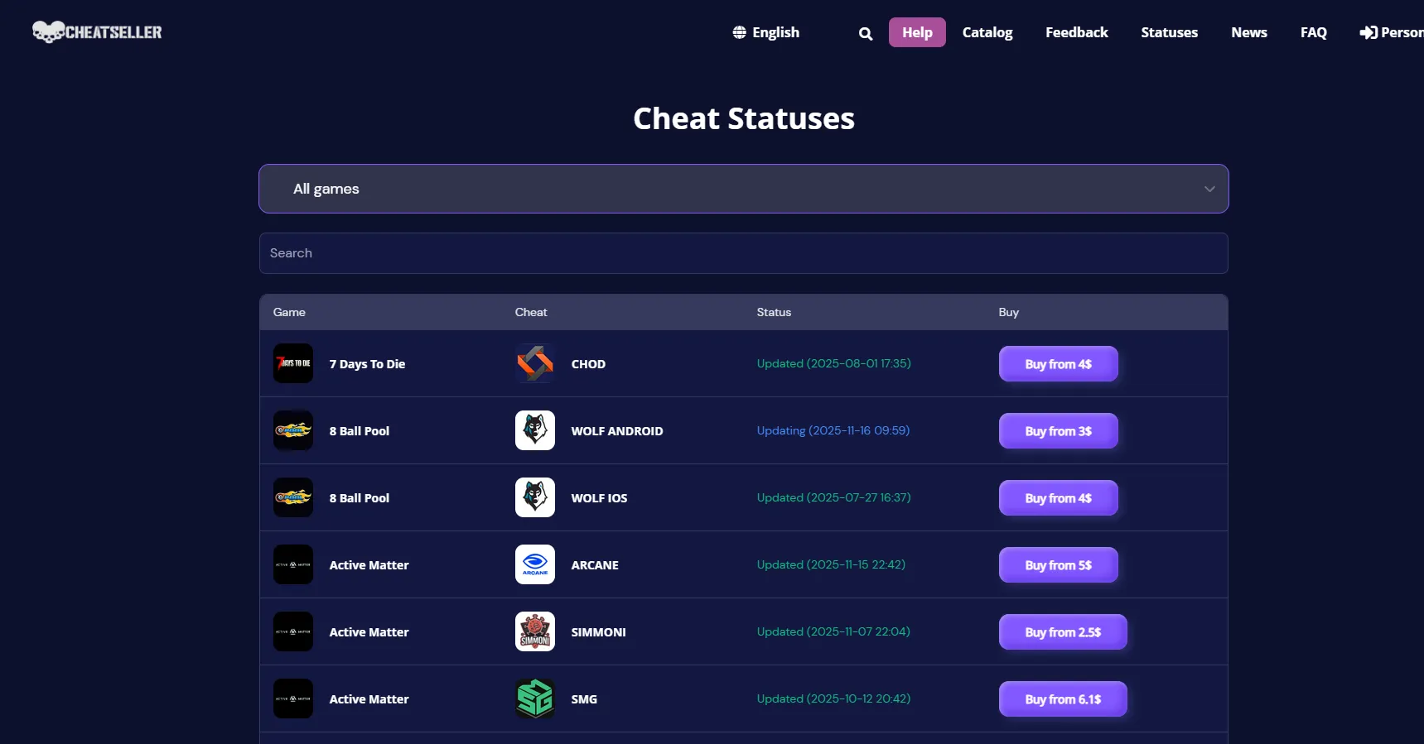Click the globe language icon

point(740,32)
